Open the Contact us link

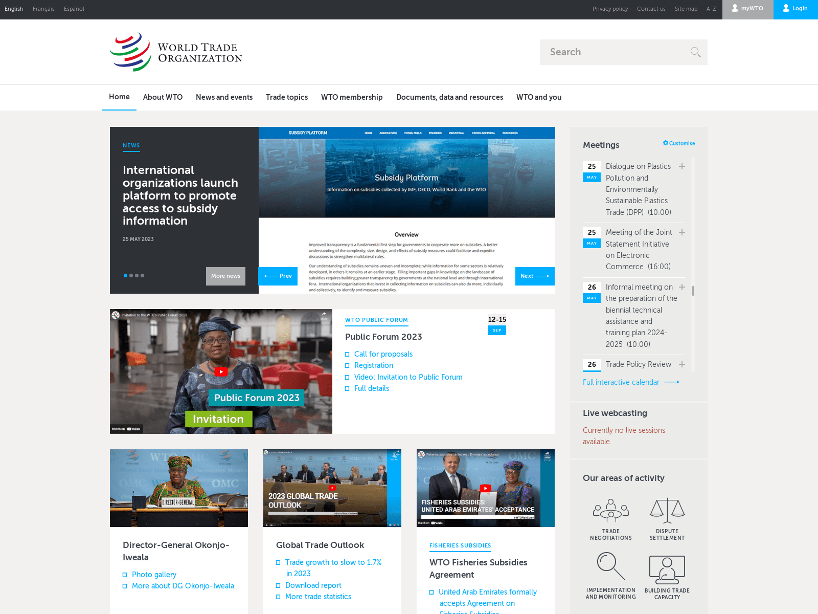click(651, 9)
